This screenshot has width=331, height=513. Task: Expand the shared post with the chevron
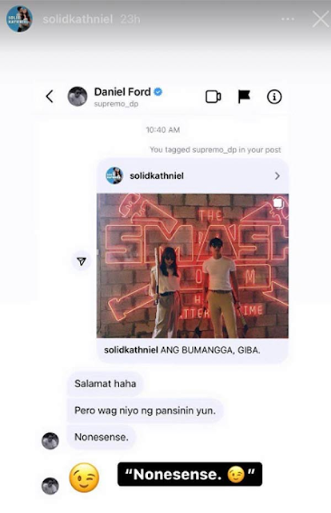277,176
